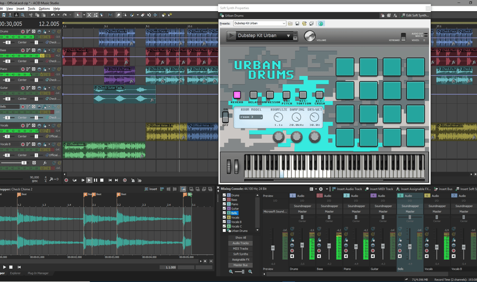Open the Draw tool dropdown arrow in toolbar
This screenshot has height=282, width=477.
pos(137,15)
